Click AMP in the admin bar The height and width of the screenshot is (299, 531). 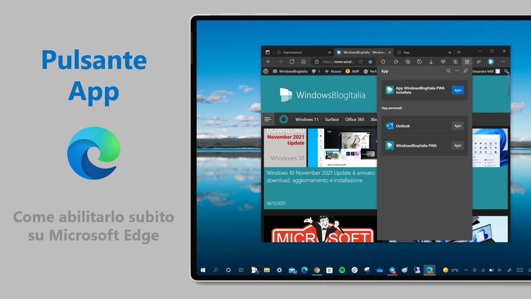pyautogui.click(x=353, y=71)
